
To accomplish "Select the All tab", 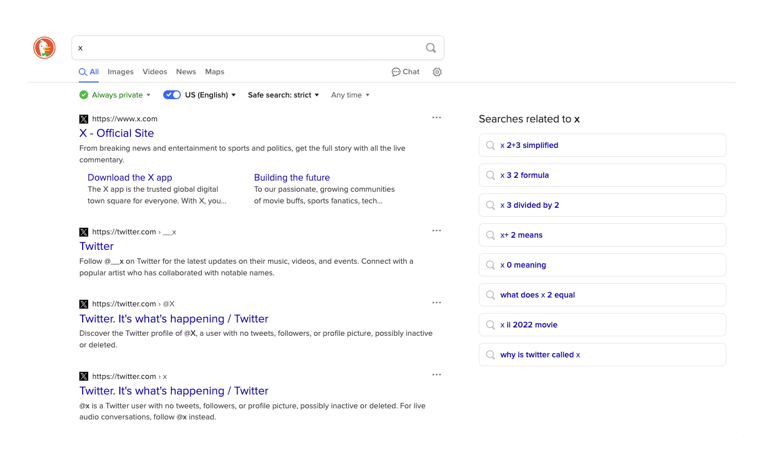I will (x=89, y=72).
